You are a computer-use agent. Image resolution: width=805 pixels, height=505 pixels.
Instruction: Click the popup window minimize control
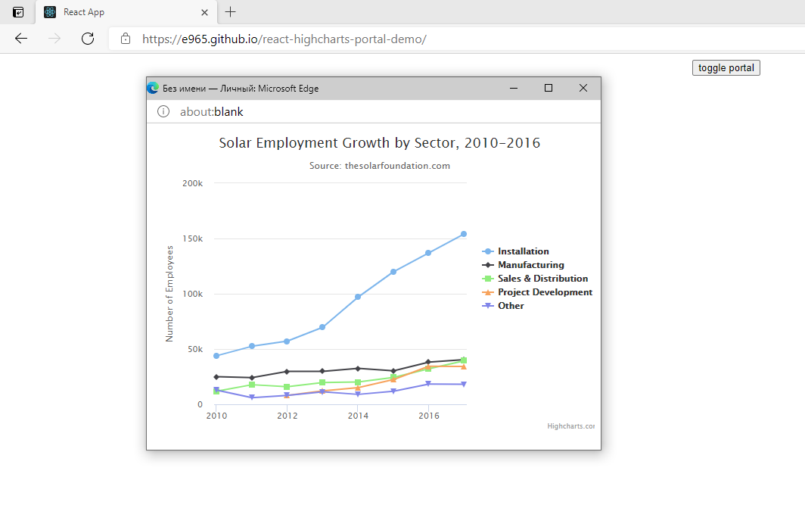click(514, 88)
